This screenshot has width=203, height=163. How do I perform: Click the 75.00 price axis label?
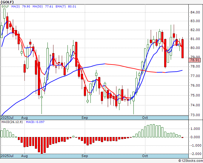click(195, 95)
